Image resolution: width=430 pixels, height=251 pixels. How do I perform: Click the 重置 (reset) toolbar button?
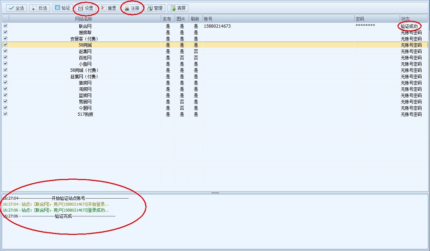click(x=109, y=8)
